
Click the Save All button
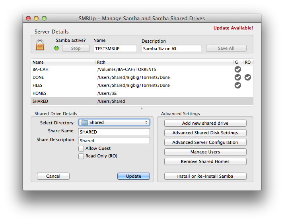(226, 48)
